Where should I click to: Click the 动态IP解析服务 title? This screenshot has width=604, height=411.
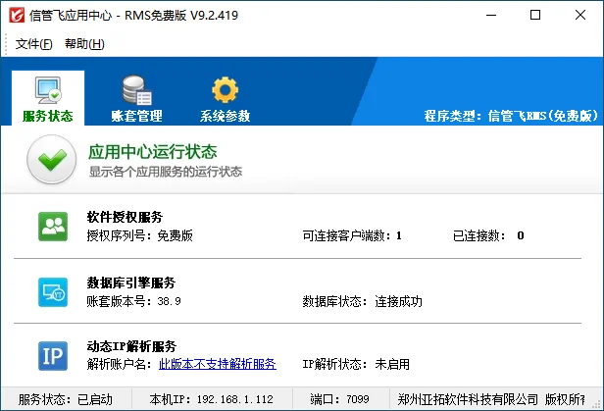point(131,346)
